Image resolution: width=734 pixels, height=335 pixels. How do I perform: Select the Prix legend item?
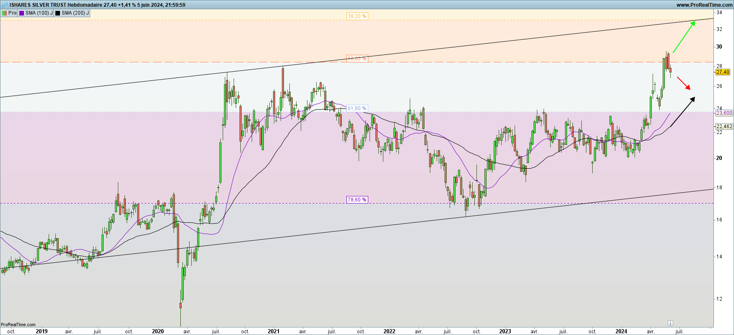coord(9,13)
